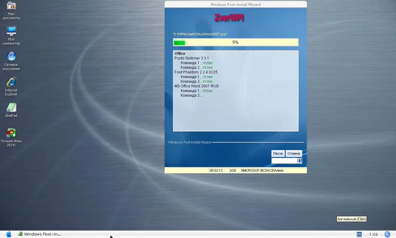Click the Windows Post-Install Wizard title bar

point(235,4)
